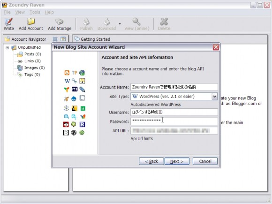Screen dimensions: 272x204
Task: Open the Api Url hints link
Action: tap(142, 139)
